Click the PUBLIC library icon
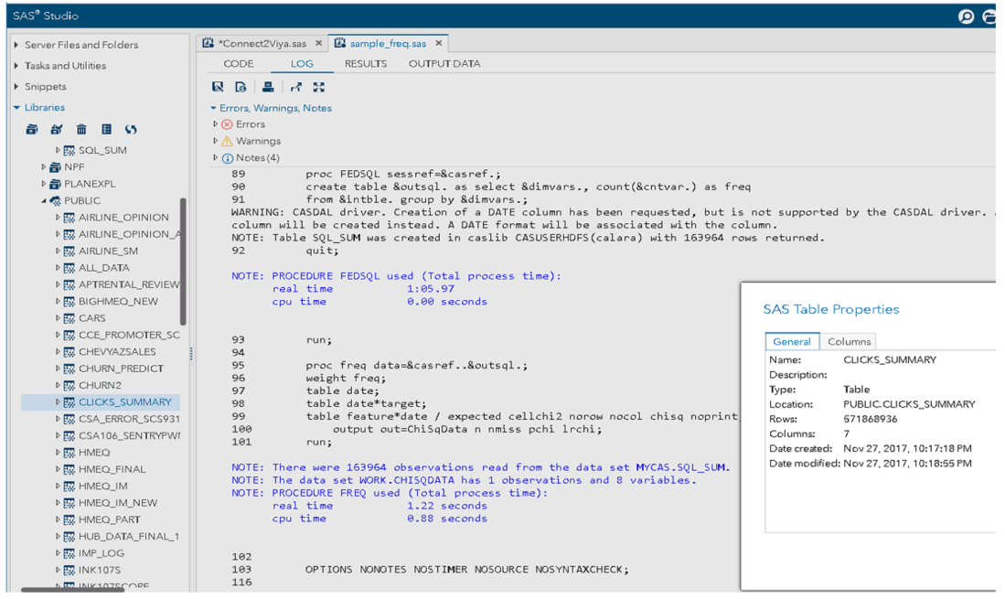Screen dimensions: 1005x599 (x=56, y=200)
